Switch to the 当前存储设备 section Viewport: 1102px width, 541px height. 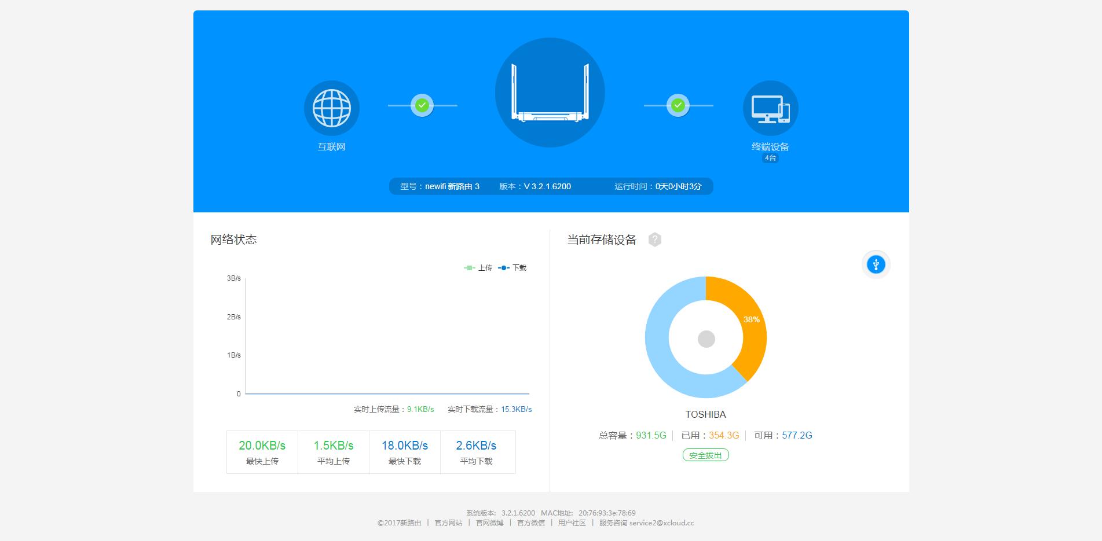(601, 239)
